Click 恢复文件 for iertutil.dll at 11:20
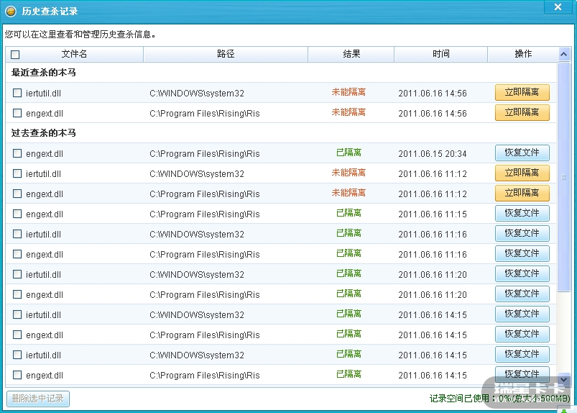 522,273
